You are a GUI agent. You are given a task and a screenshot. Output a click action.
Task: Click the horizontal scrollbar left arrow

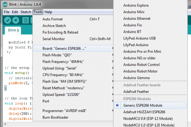[x=5, y=124]
